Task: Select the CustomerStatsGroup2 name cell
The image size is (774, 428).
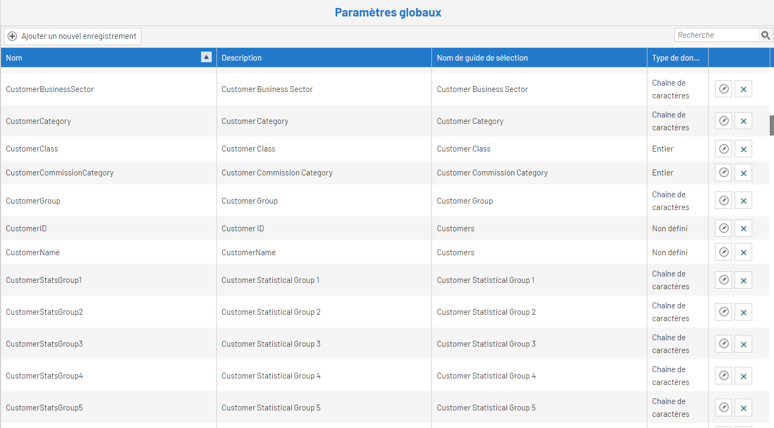Action: pos(45,312)
